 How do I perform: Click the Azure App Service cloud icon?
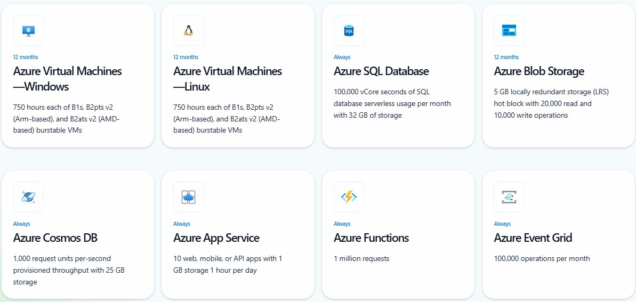[189, 197]
